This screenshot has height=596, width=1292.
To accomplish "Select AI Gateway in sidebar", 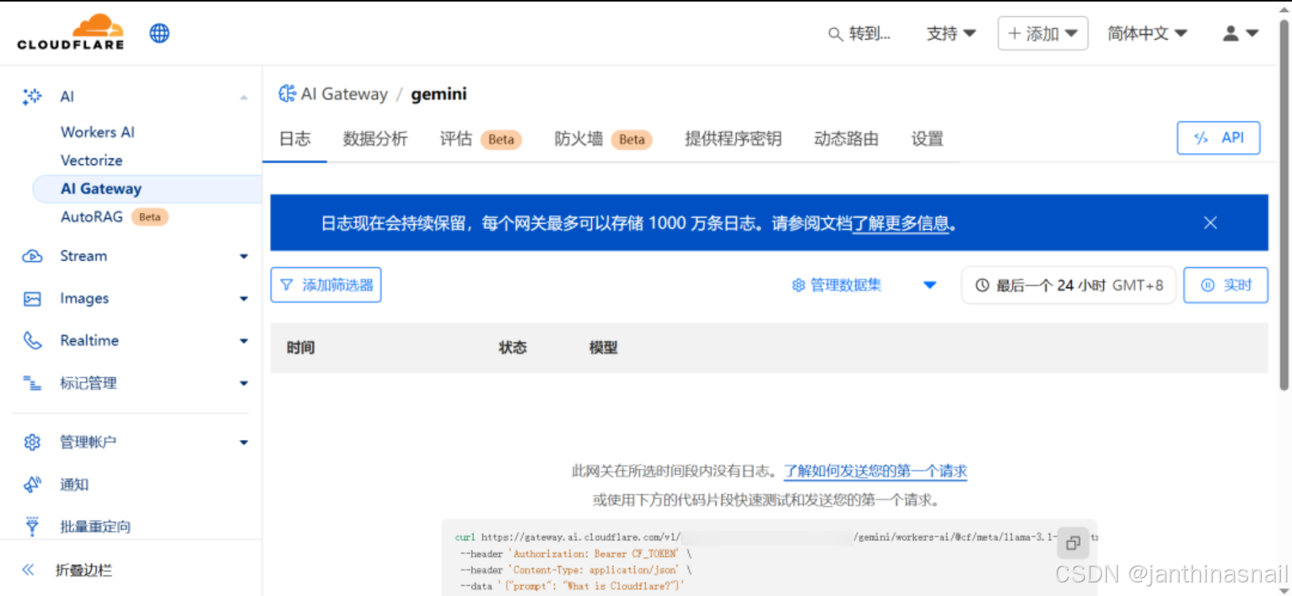I will [x=147, y=189].
